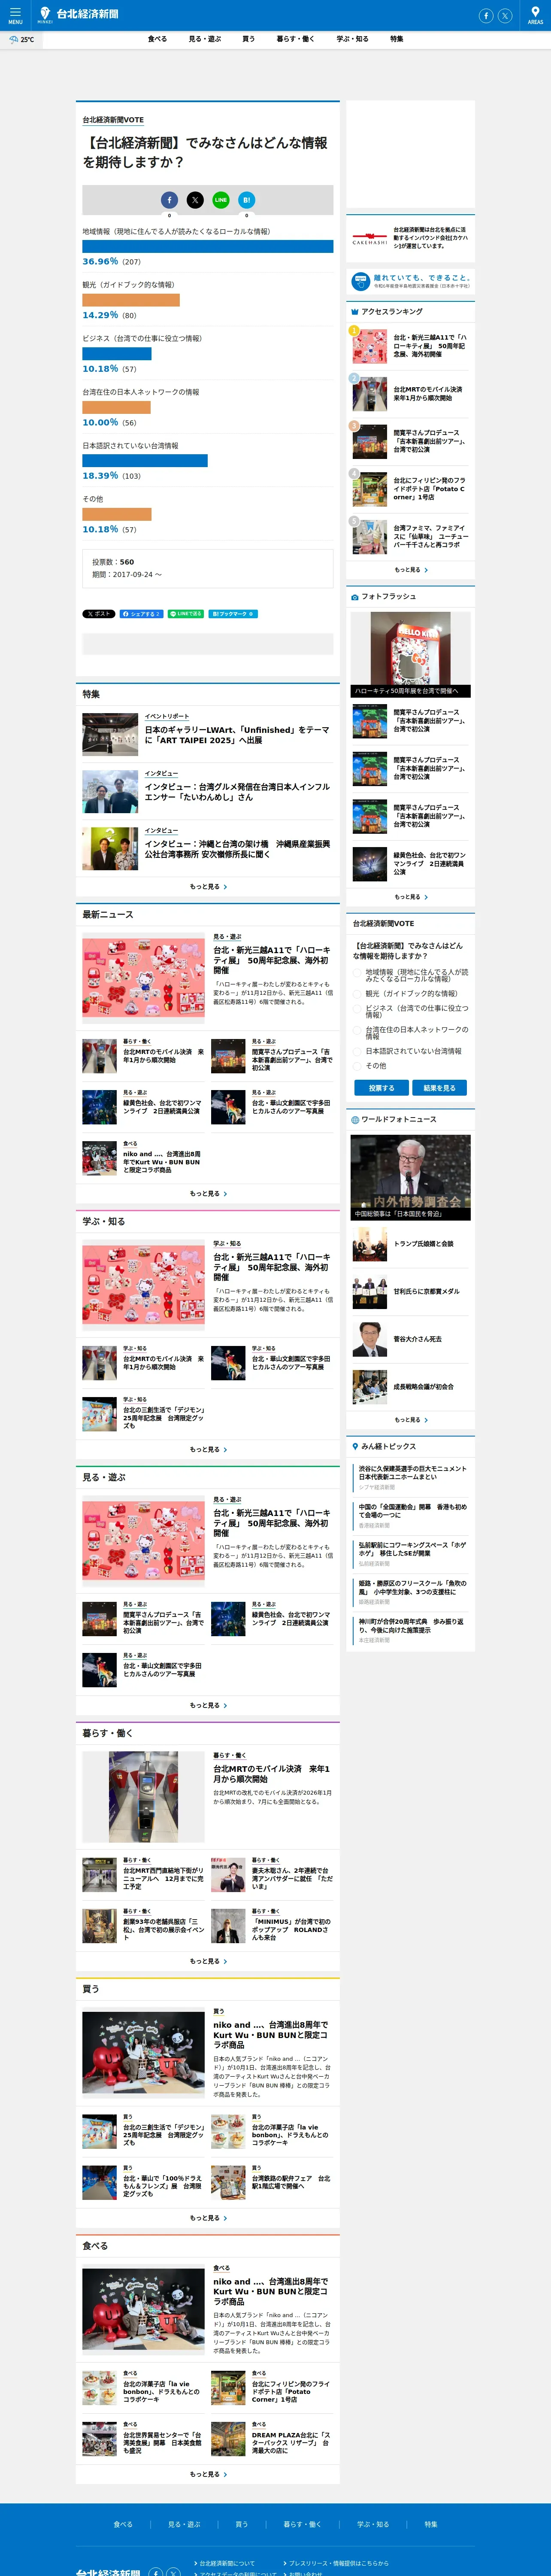Open 買う in top navigation
The image size is (551, 2576).
(248, 39)
